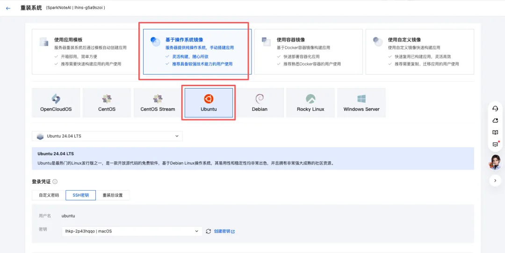The image size is (505, 253).
Task: Expand the right-side arrow button
Action: [x=495, y=181]
